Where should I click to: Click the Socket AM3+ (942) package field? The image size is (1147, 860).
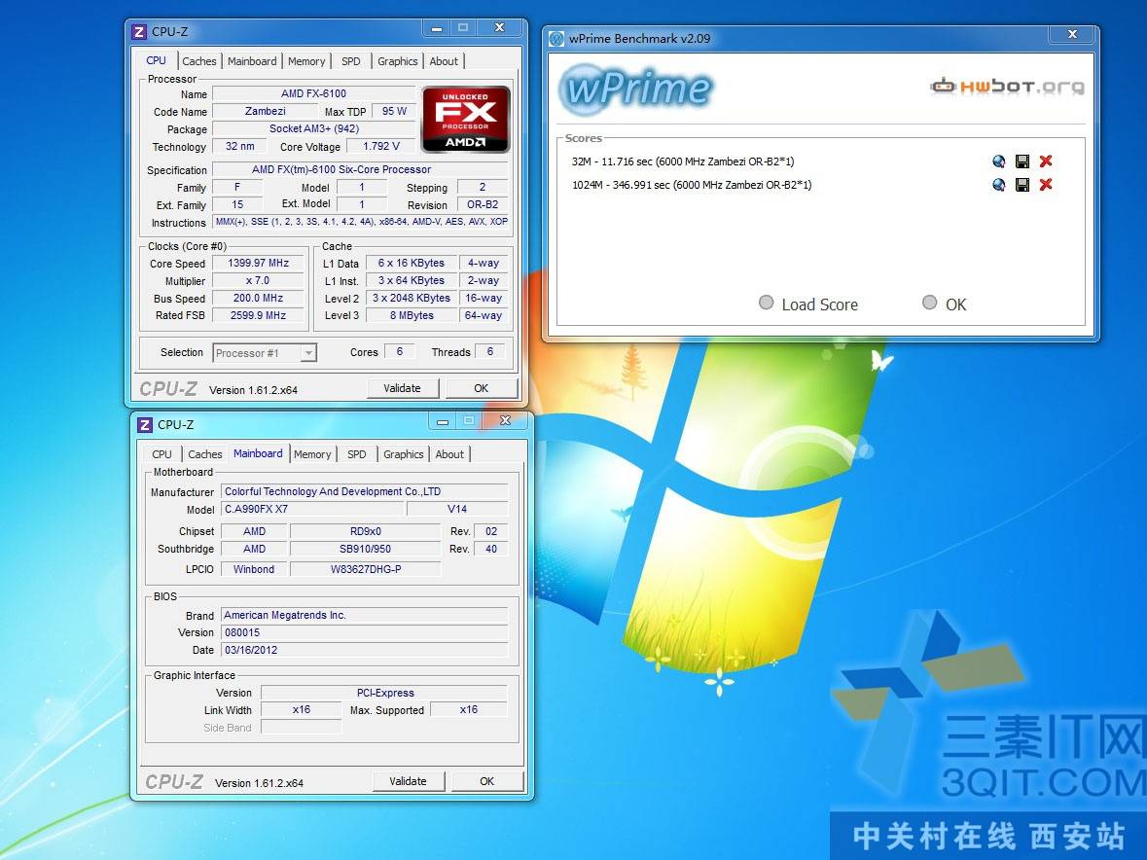point(314,128)
